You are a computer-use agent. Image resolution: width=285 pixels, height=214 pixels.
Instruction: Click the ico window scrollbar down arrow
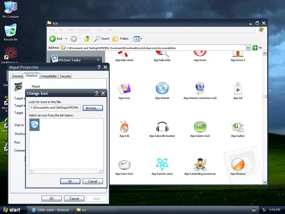[x=265, y=182]
